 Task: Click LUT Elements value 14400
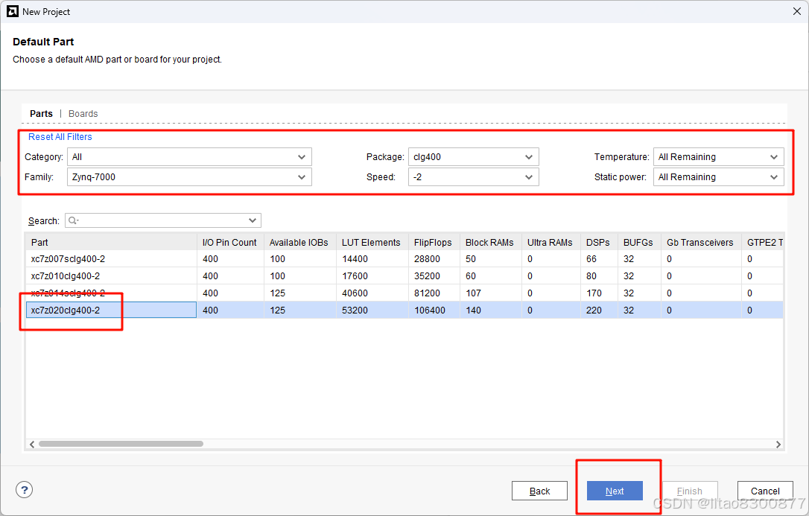pyautogui.click(x=355, y=259)
